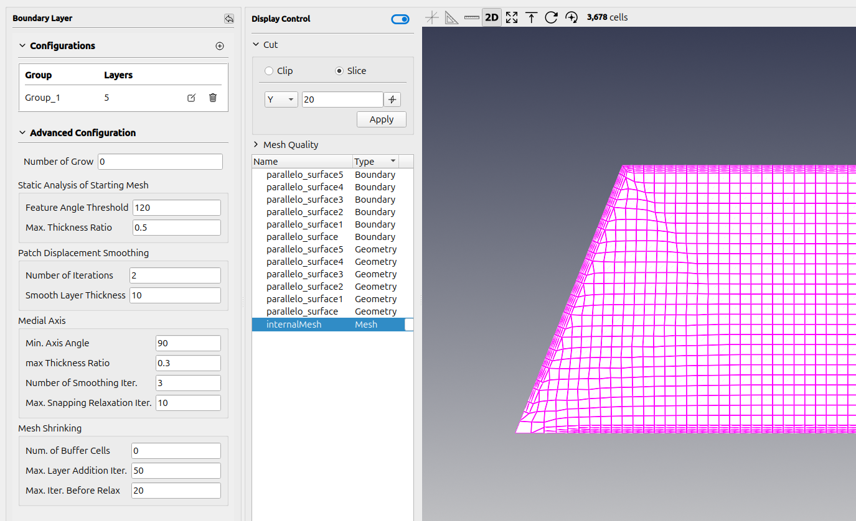Click the ruler measurement tool icon

pos(472,17)
